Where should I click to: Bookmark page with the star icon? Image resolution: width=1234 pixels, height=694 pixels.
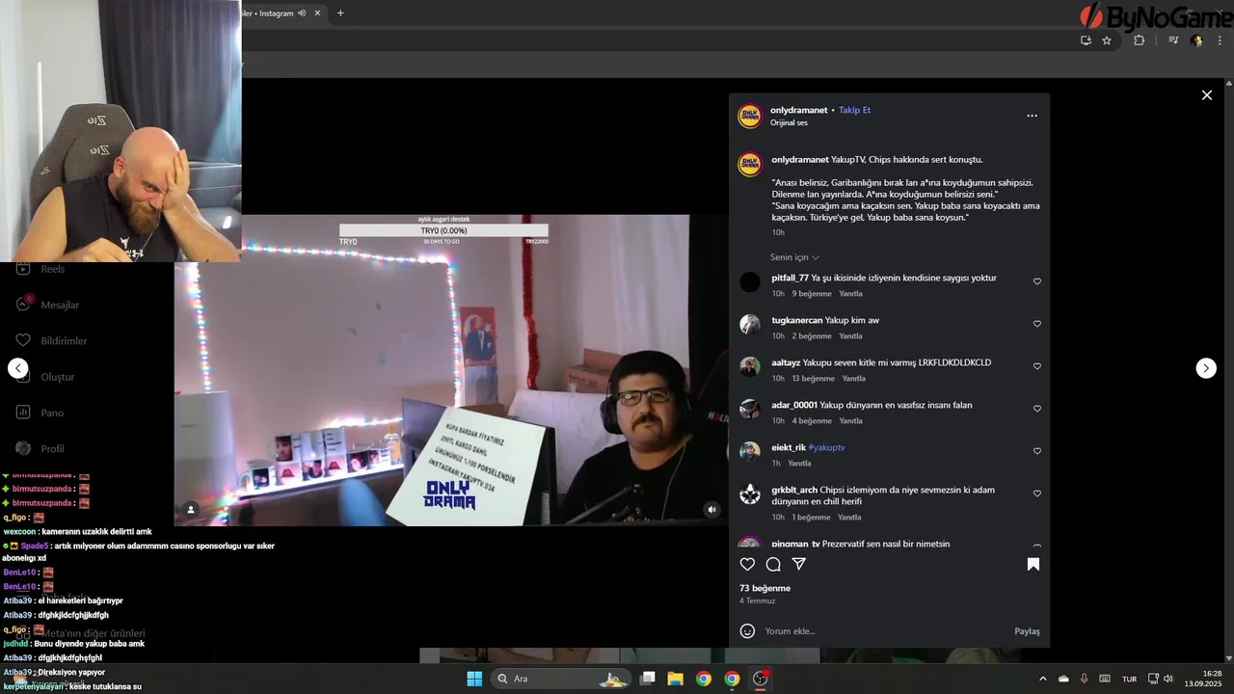[1107, 40]
